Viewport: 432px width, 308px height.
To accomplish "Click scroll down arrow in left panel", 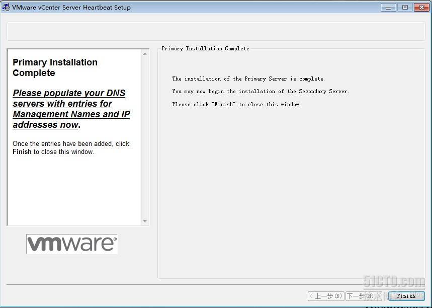I will coord(145,221).
